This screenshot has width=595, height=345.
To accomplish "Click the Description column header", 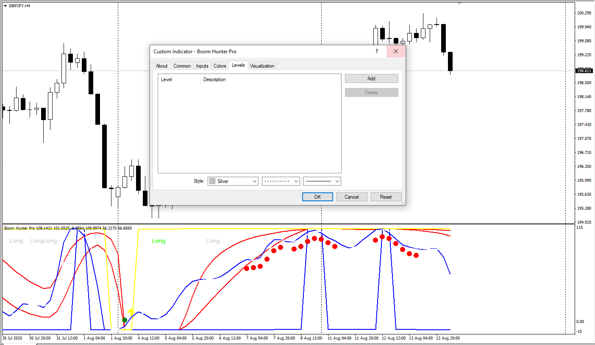I will (x=270, y=79).
